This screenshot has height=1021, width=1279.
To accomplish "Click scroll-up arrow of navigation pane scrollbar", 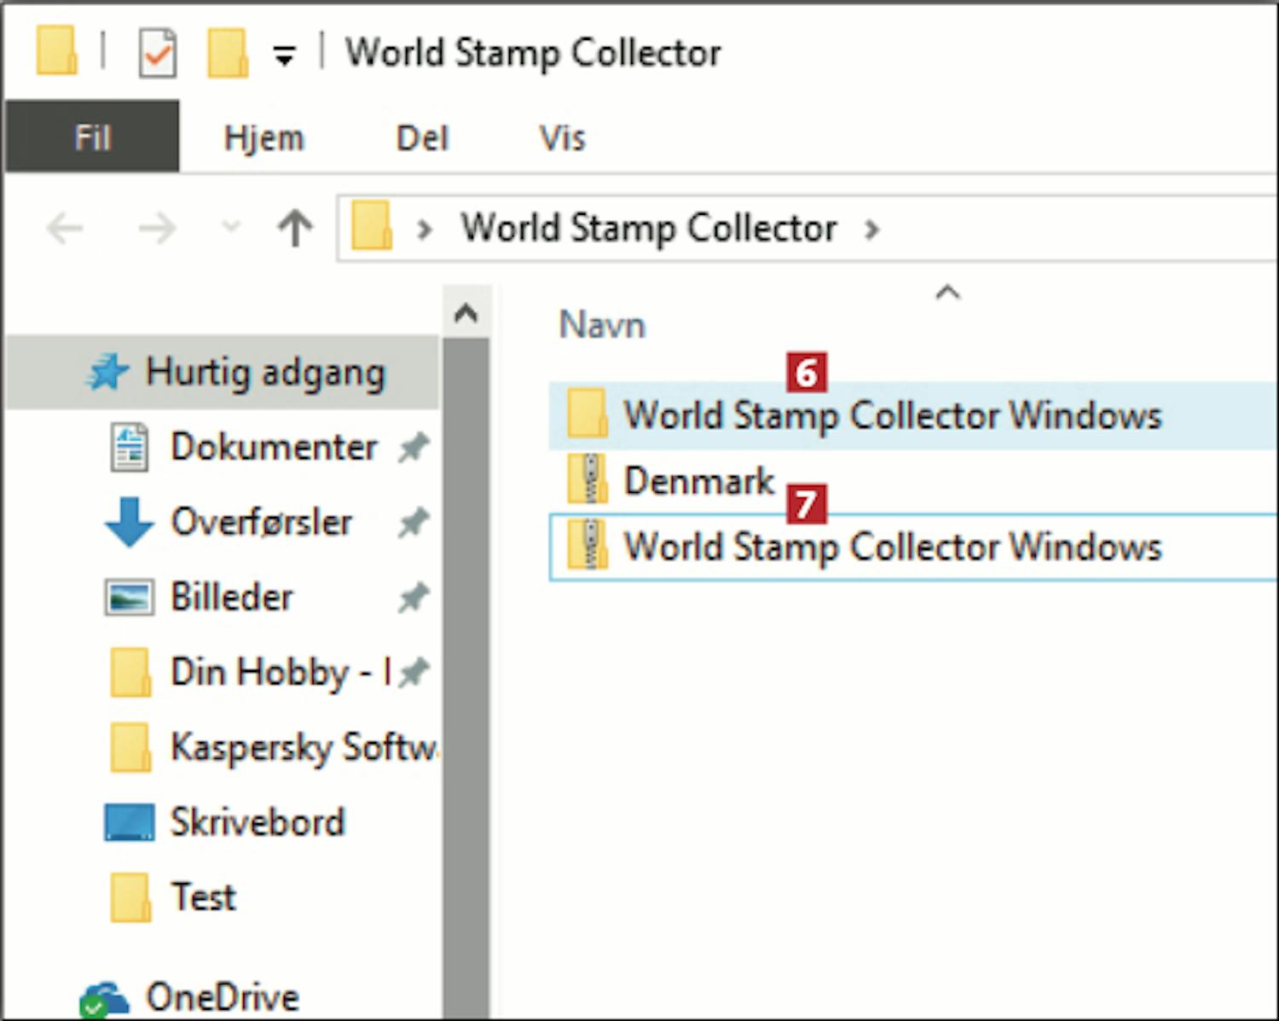I will tap(466, 314).
